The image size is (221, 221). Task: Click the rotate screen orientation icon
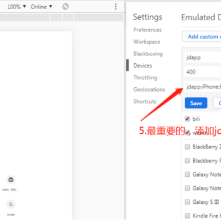(x=65, y=7)
